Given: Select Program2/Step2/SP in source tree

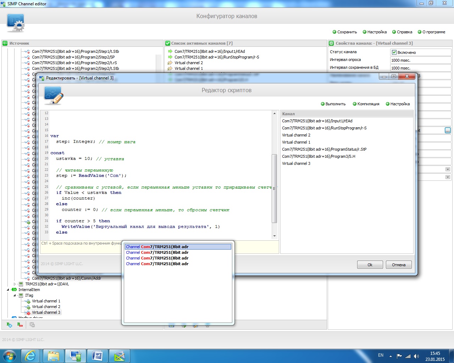Looking at the screenshot, I should [x=73, y=57].
